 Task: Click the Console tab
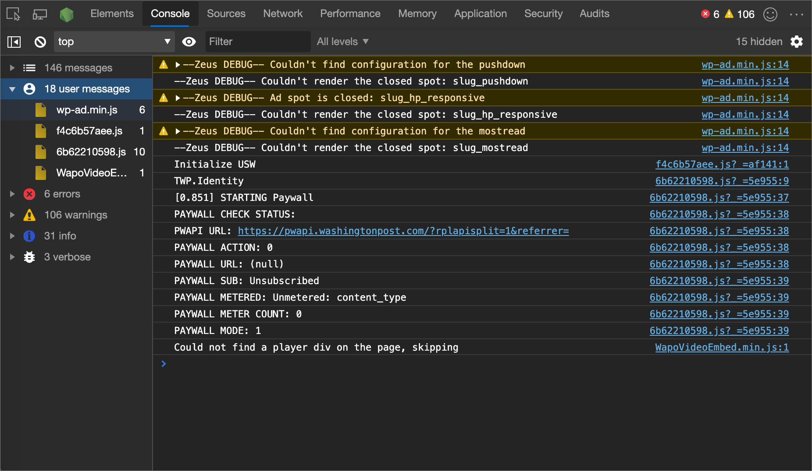[170, 14]
